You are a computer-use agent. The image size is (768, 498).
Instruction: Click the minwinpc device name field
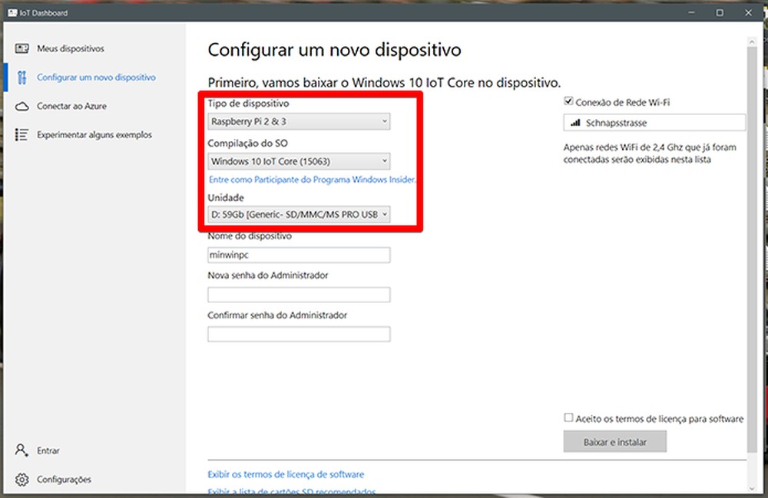tap(299, 254)
